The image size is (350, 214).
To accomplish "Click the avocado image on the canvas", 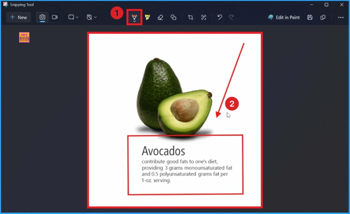I will (x=174, y=97).
